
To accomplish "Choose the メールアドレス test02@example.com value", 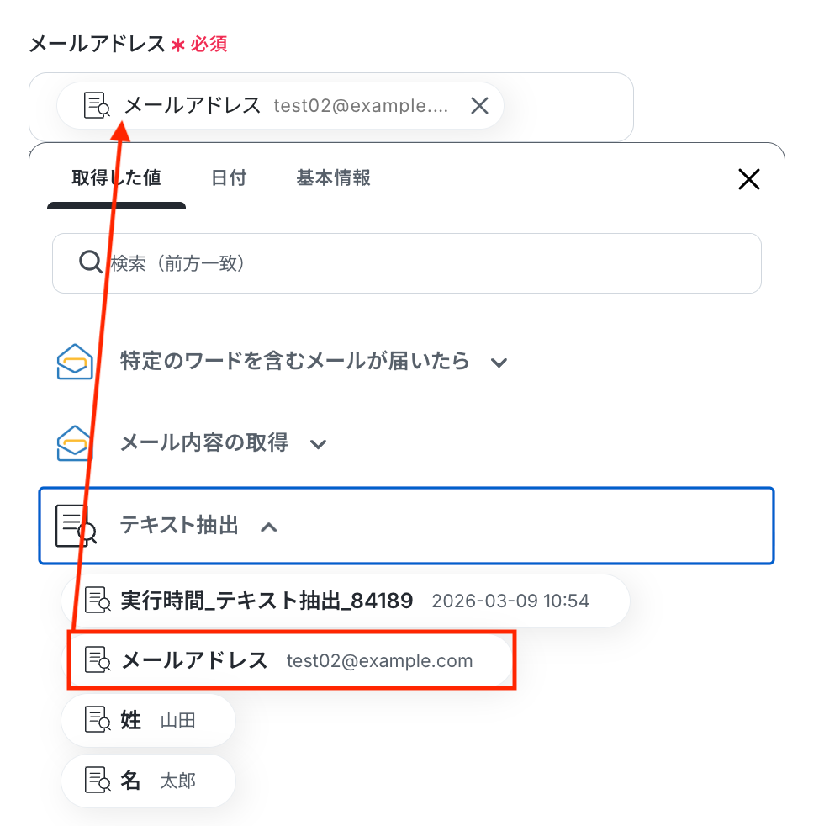I will (290, 660).
